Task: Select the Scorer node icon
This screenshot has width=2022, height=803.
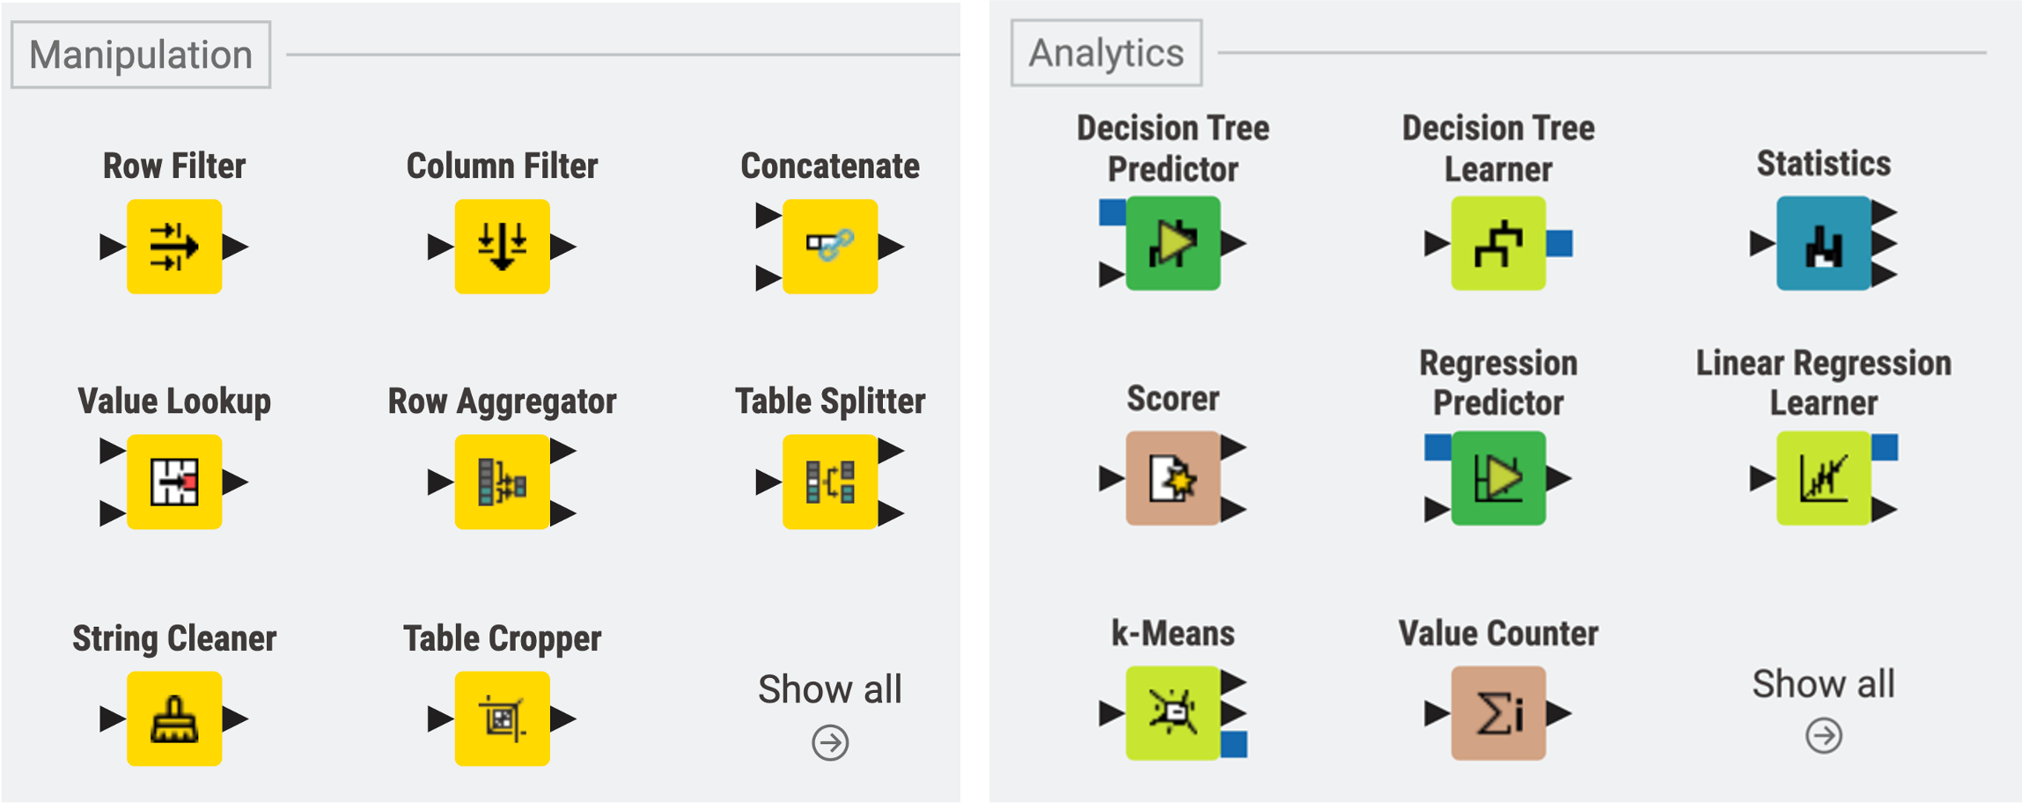Action: coord(1173,478)
